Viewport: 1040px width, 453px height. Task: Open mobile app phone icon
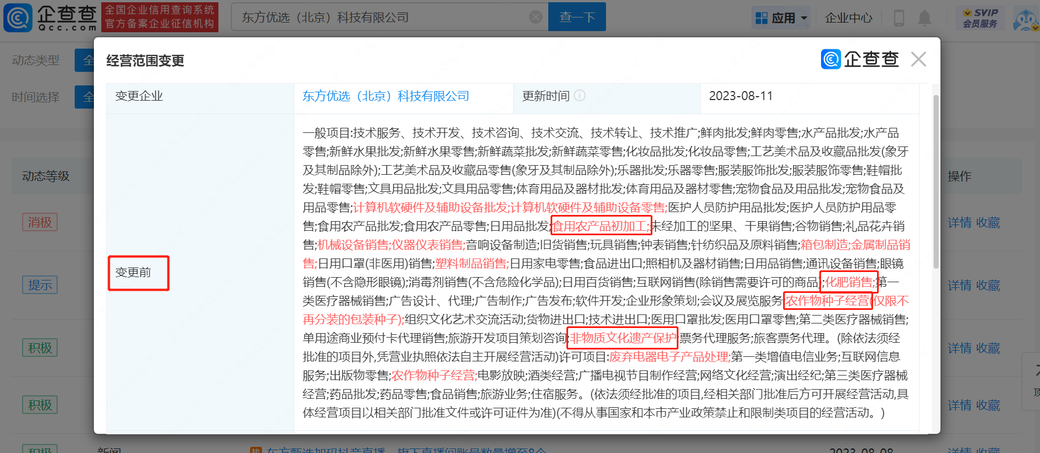899,18
